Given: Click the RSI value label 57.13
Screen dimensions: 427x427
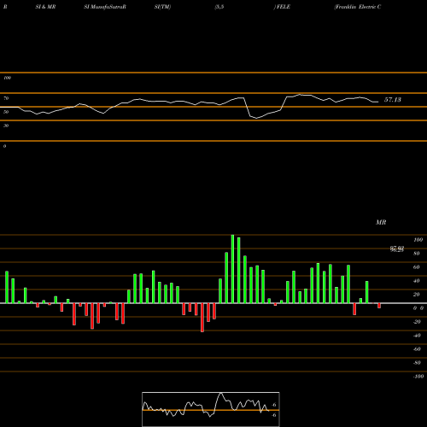Looking at the screenshot, I should point(393,100).
